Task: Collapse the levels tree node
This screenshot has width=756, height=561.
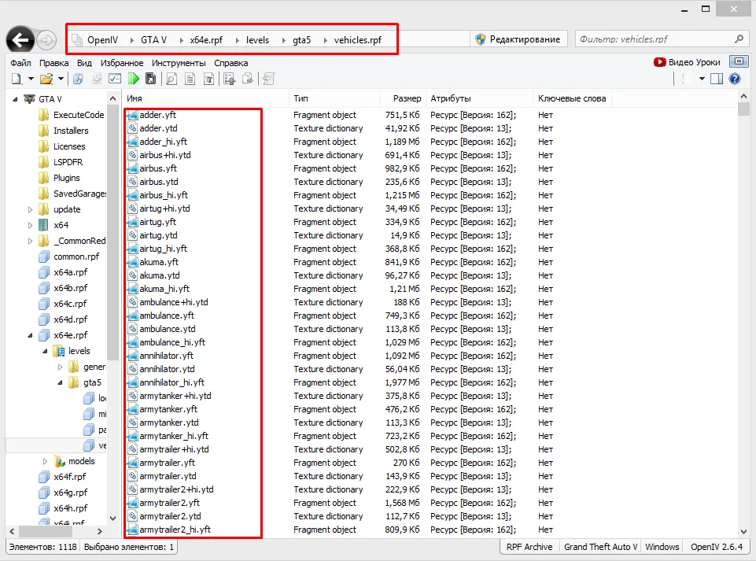Action: coord(46,351)
